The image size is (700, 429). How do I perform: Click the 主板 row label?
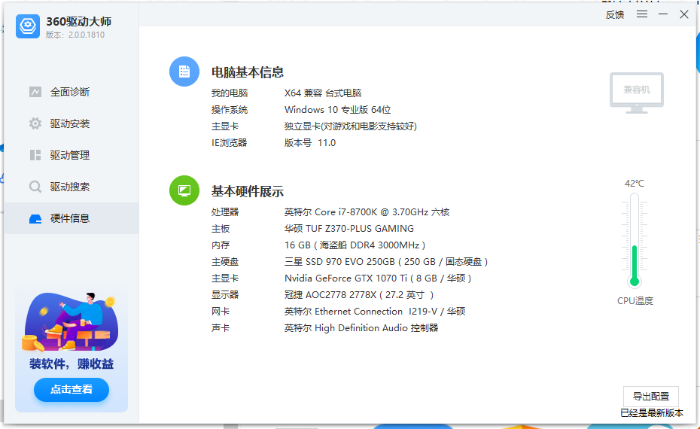(221, 229)
